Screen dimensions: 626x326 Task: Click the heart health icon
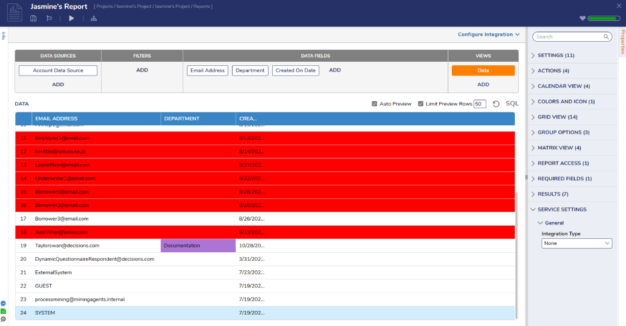tap(582, 18)
